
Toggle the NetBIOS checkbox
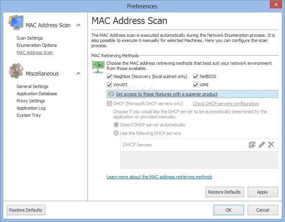pos(196,76)
